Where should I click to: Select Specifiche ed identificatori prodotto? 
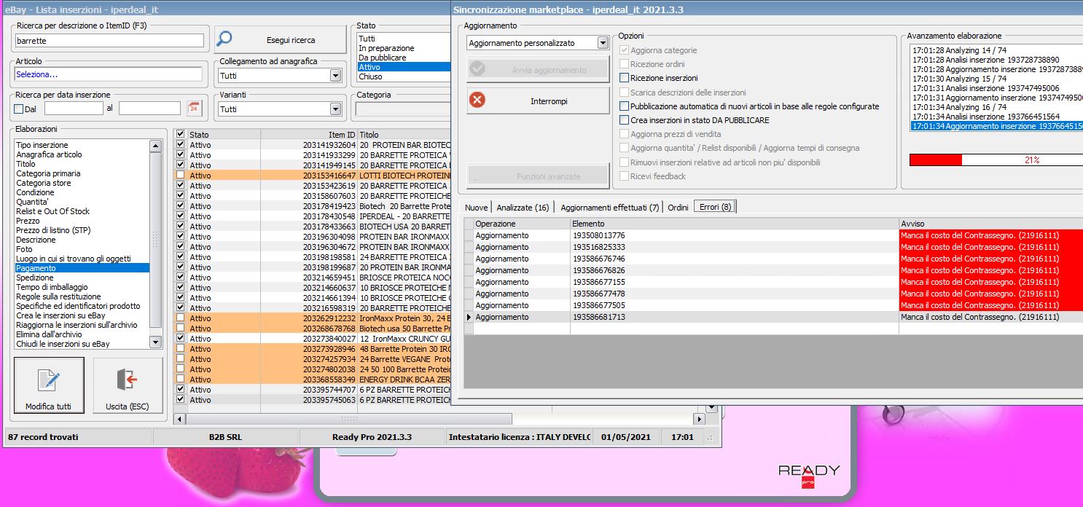coord(82,306)
